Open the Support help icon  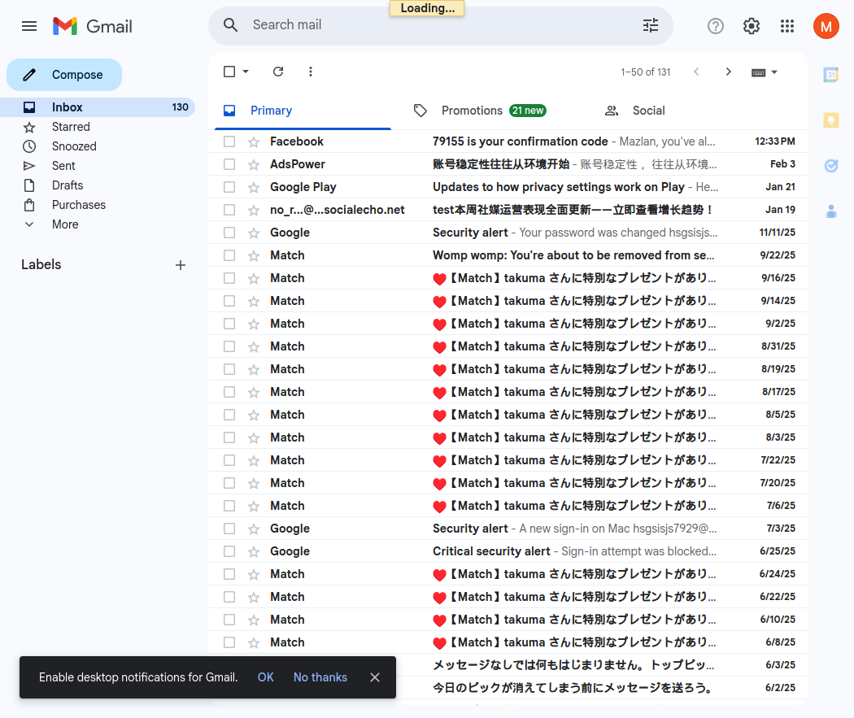coord(716,26)
